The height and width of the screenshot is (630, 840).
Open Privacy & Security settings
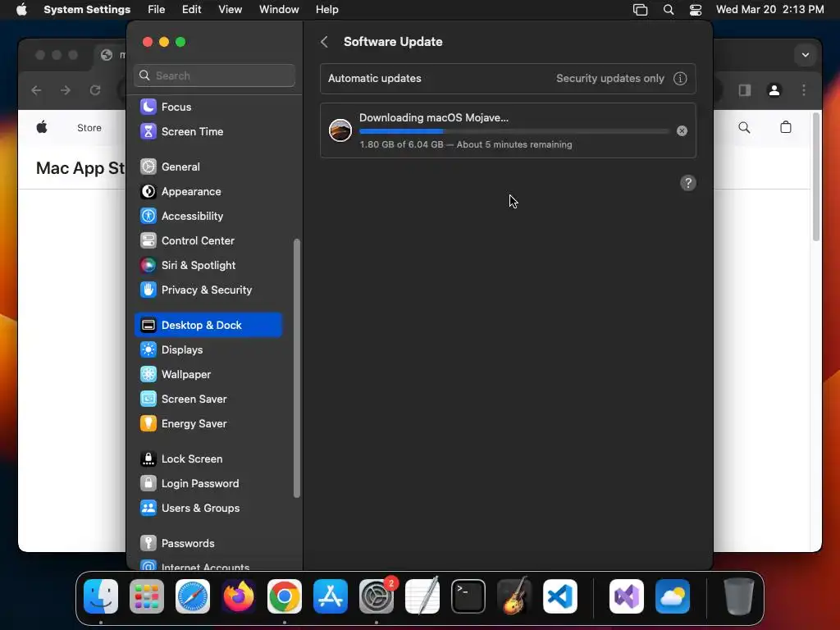click(x=208, y=290)
